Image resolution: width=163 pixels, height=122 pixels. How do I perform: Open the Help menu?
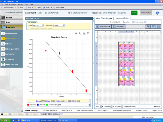pos(32,4)
